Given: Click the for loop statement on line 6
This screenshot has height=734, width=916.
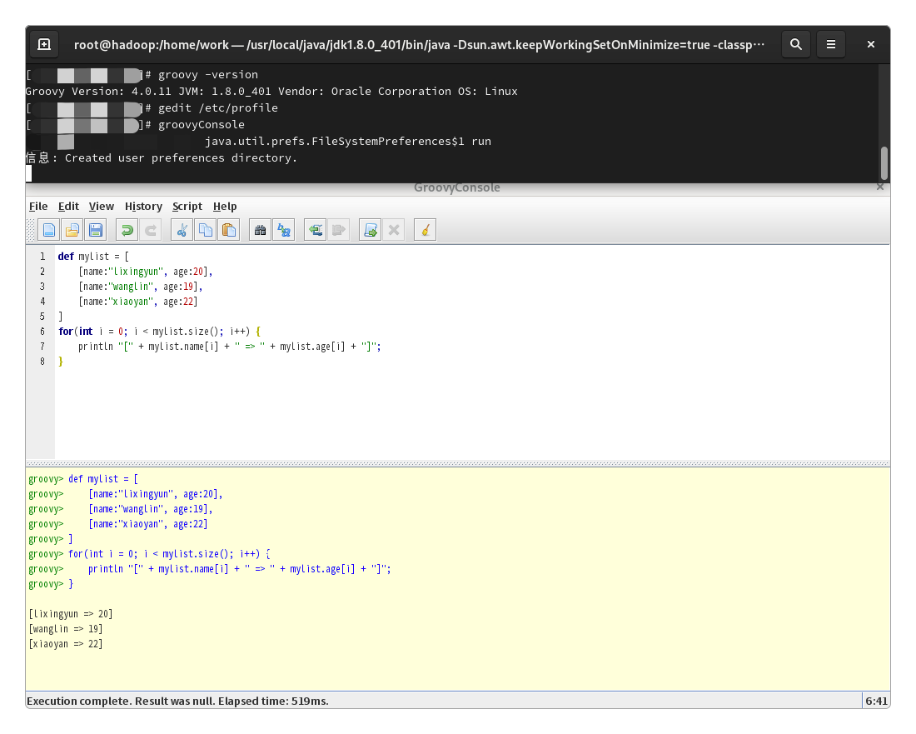Looking at the screenshot, I should (x=160, y=332).
